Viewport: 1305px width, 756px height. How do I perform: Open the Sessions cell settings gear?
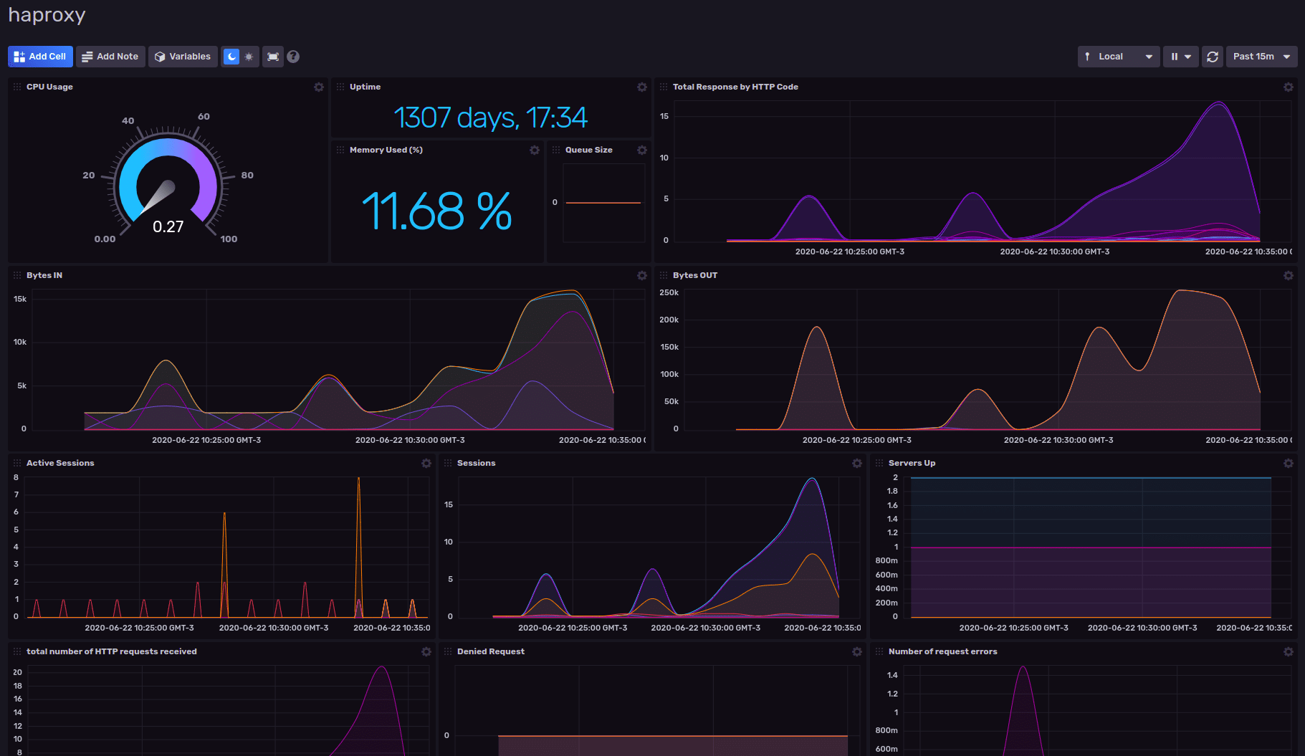pos(857,463)
